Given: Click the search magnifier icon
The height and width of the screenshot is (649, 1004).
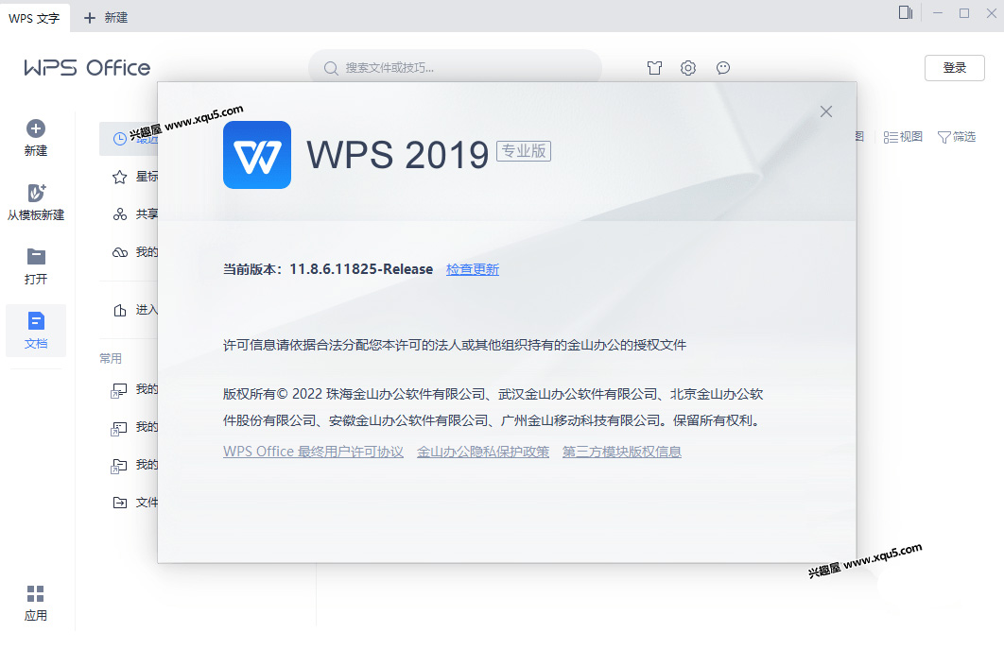Looking at the screenshot, I should point(330,68).
